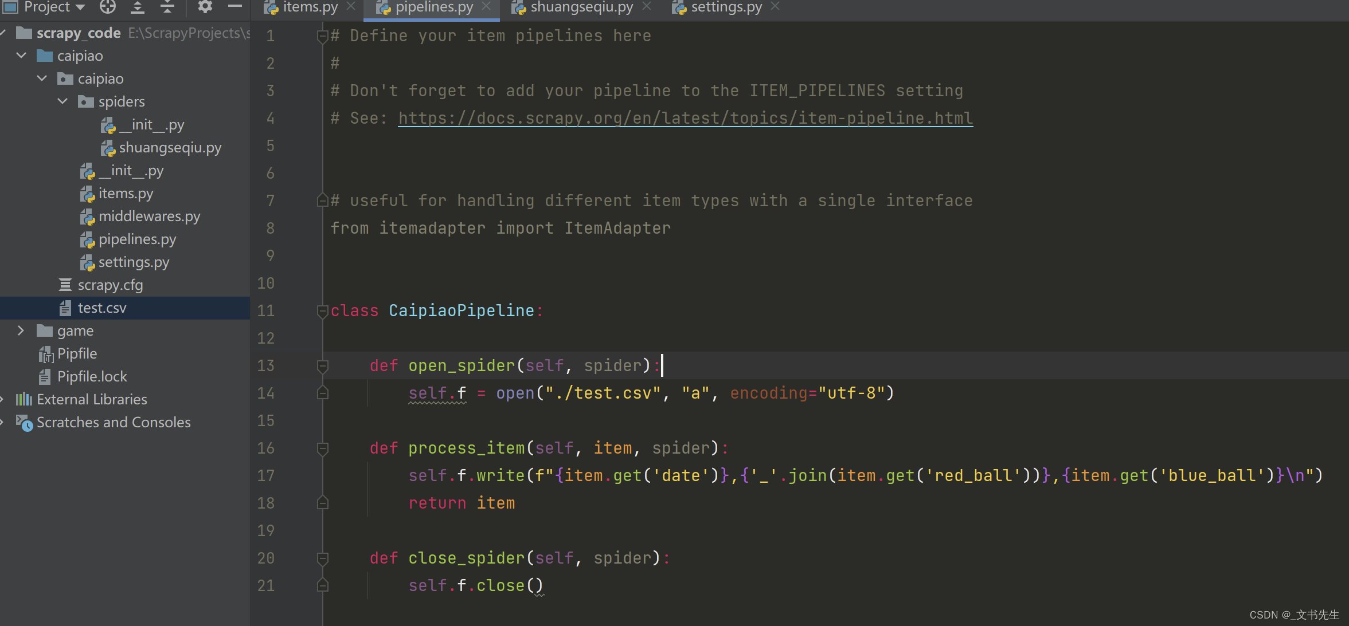This screenshot has height=626, width=1349.
Task: Hide the Project tool window
Action: [234, 7]
